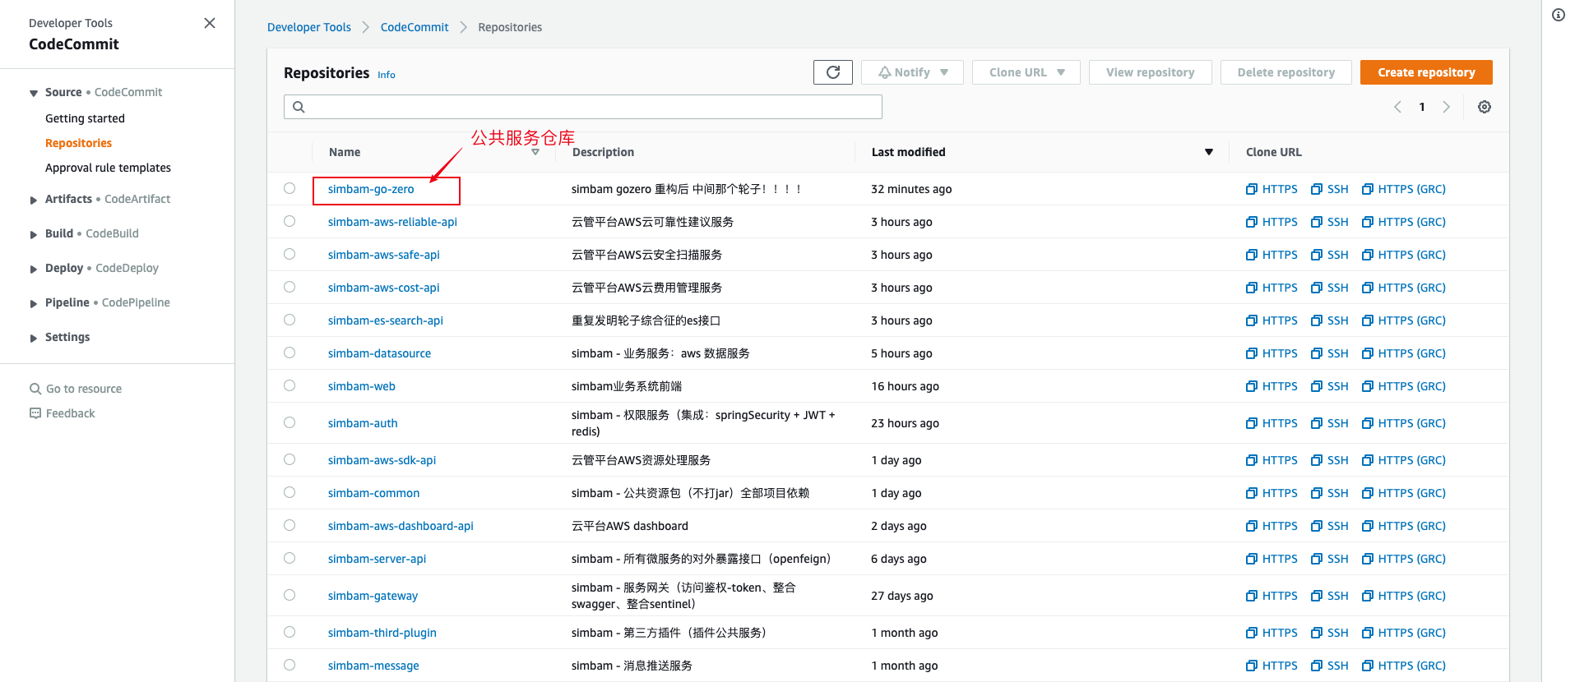The height and width of the screenshot is (682, 1575).
Task: Expand the Deploy CodeDeploy section
Action: pyautogui.click(x=34, y=269)
